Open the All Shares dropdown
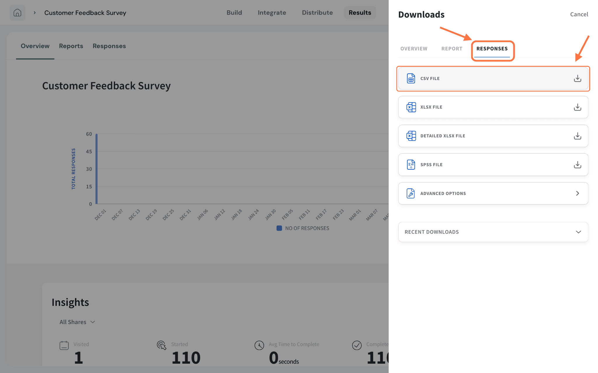The height and width of the screenshot is (373, 598). tap(77, 322)
